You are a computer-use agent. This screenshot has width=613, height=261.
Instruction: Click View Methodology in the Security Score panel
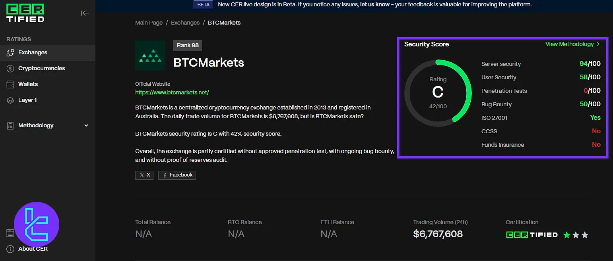[570, 44]
